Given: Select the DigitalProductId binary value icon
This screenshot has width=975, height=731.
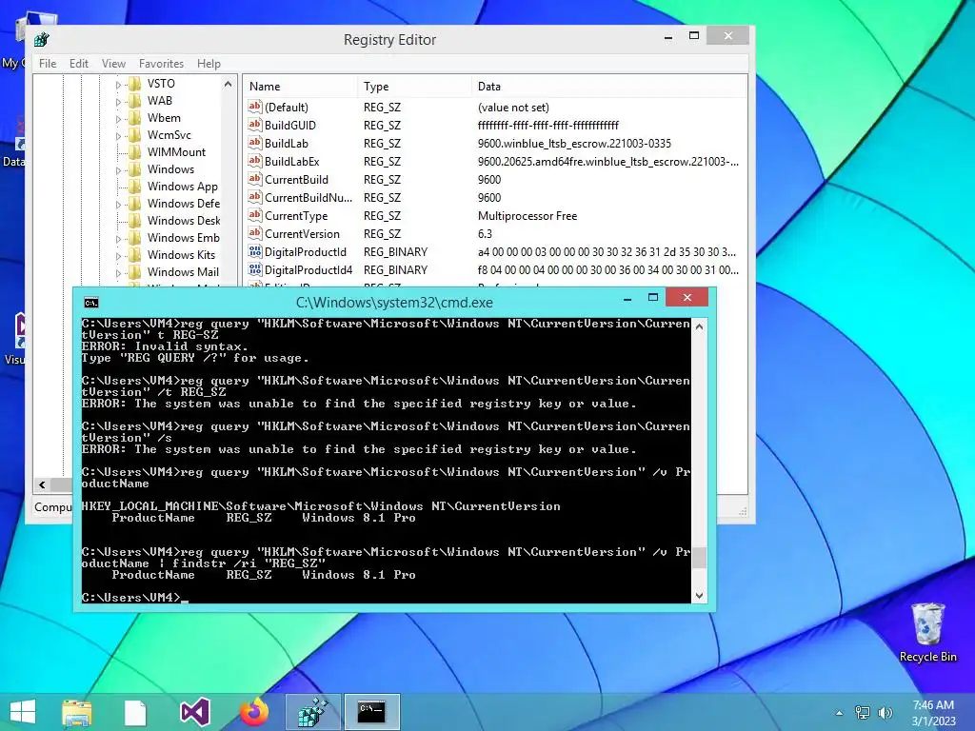Looking at the screenshot, I should pos(255,251).
